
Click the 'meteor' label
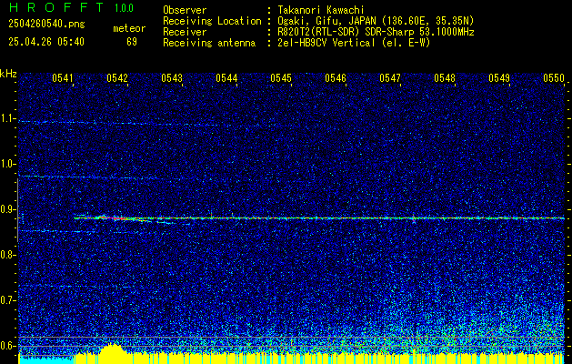[129, 28]
